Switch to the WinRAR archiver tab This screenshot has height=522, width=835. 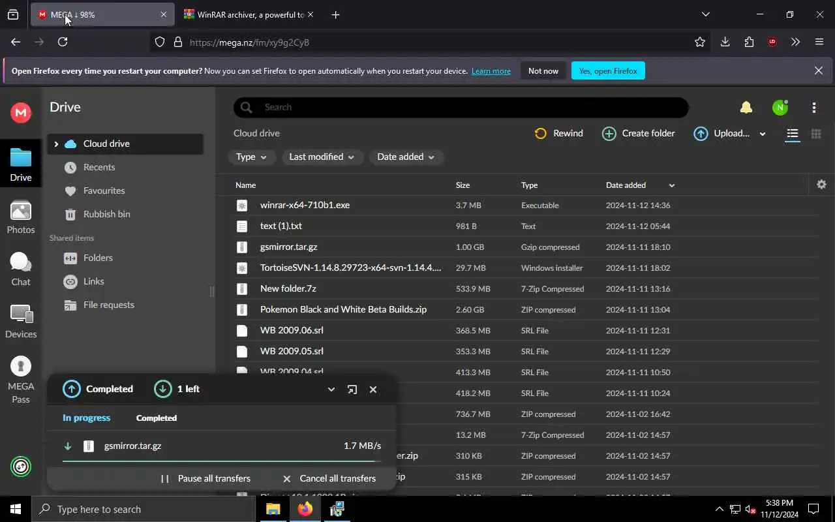(x=248, y=14)
